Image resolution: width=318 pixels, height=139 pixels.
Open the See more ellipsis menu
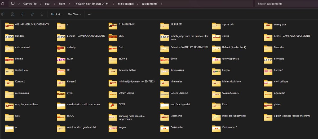tap(90, 14)
